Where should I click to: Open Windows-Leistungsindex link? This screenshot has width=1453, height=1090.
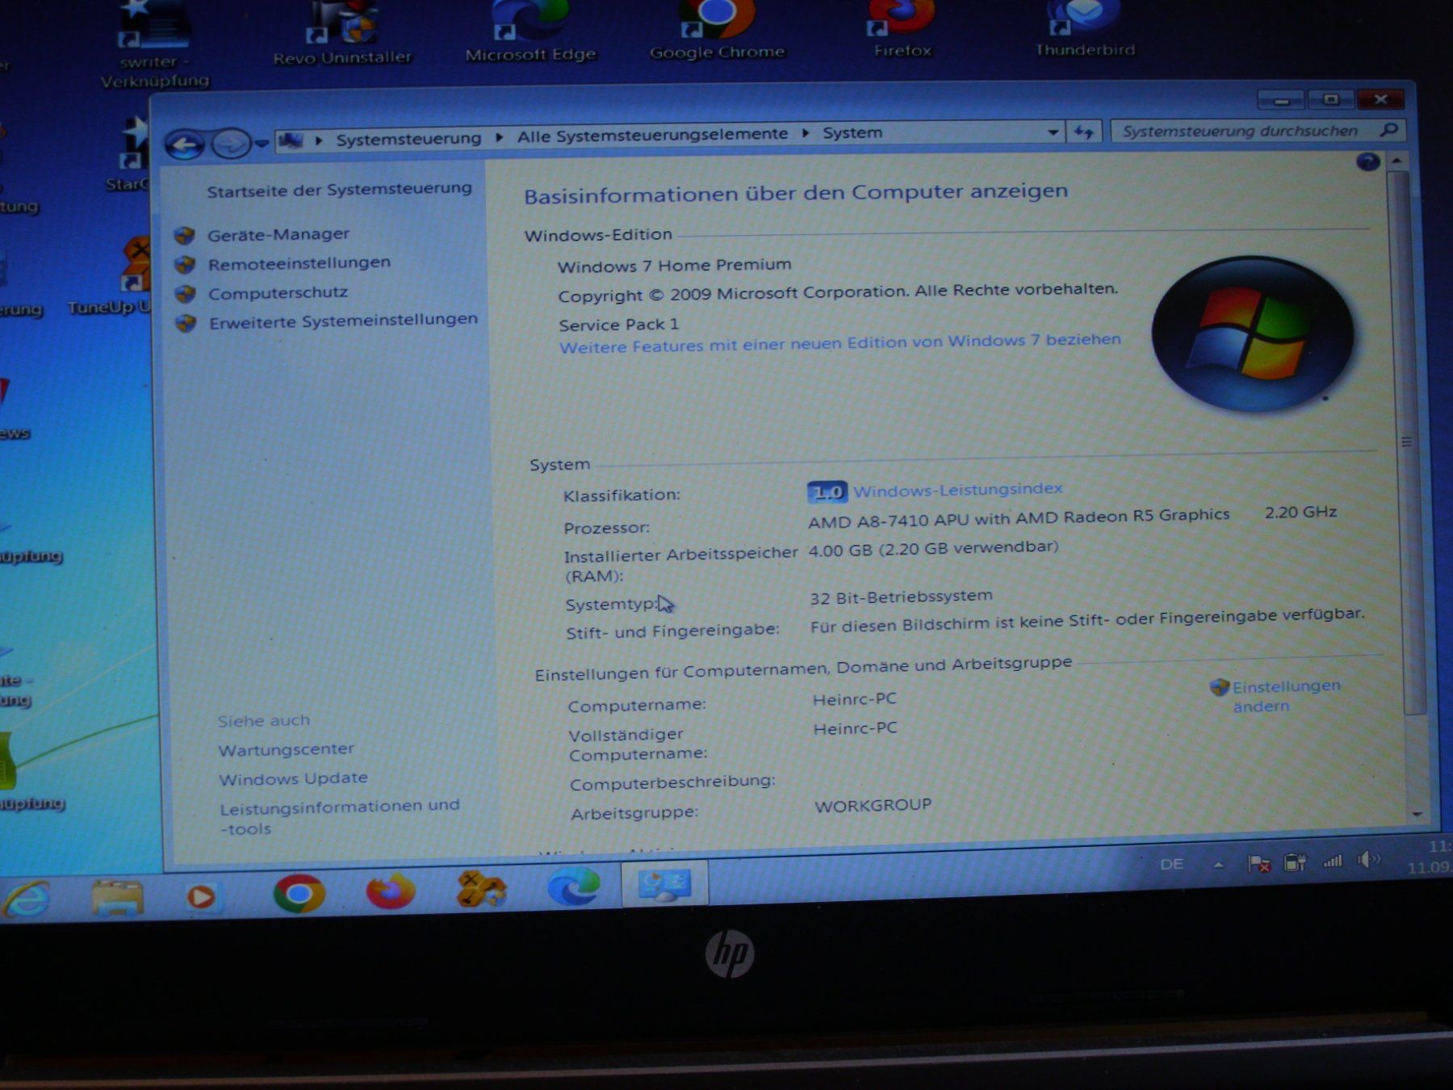pos(958,489)
